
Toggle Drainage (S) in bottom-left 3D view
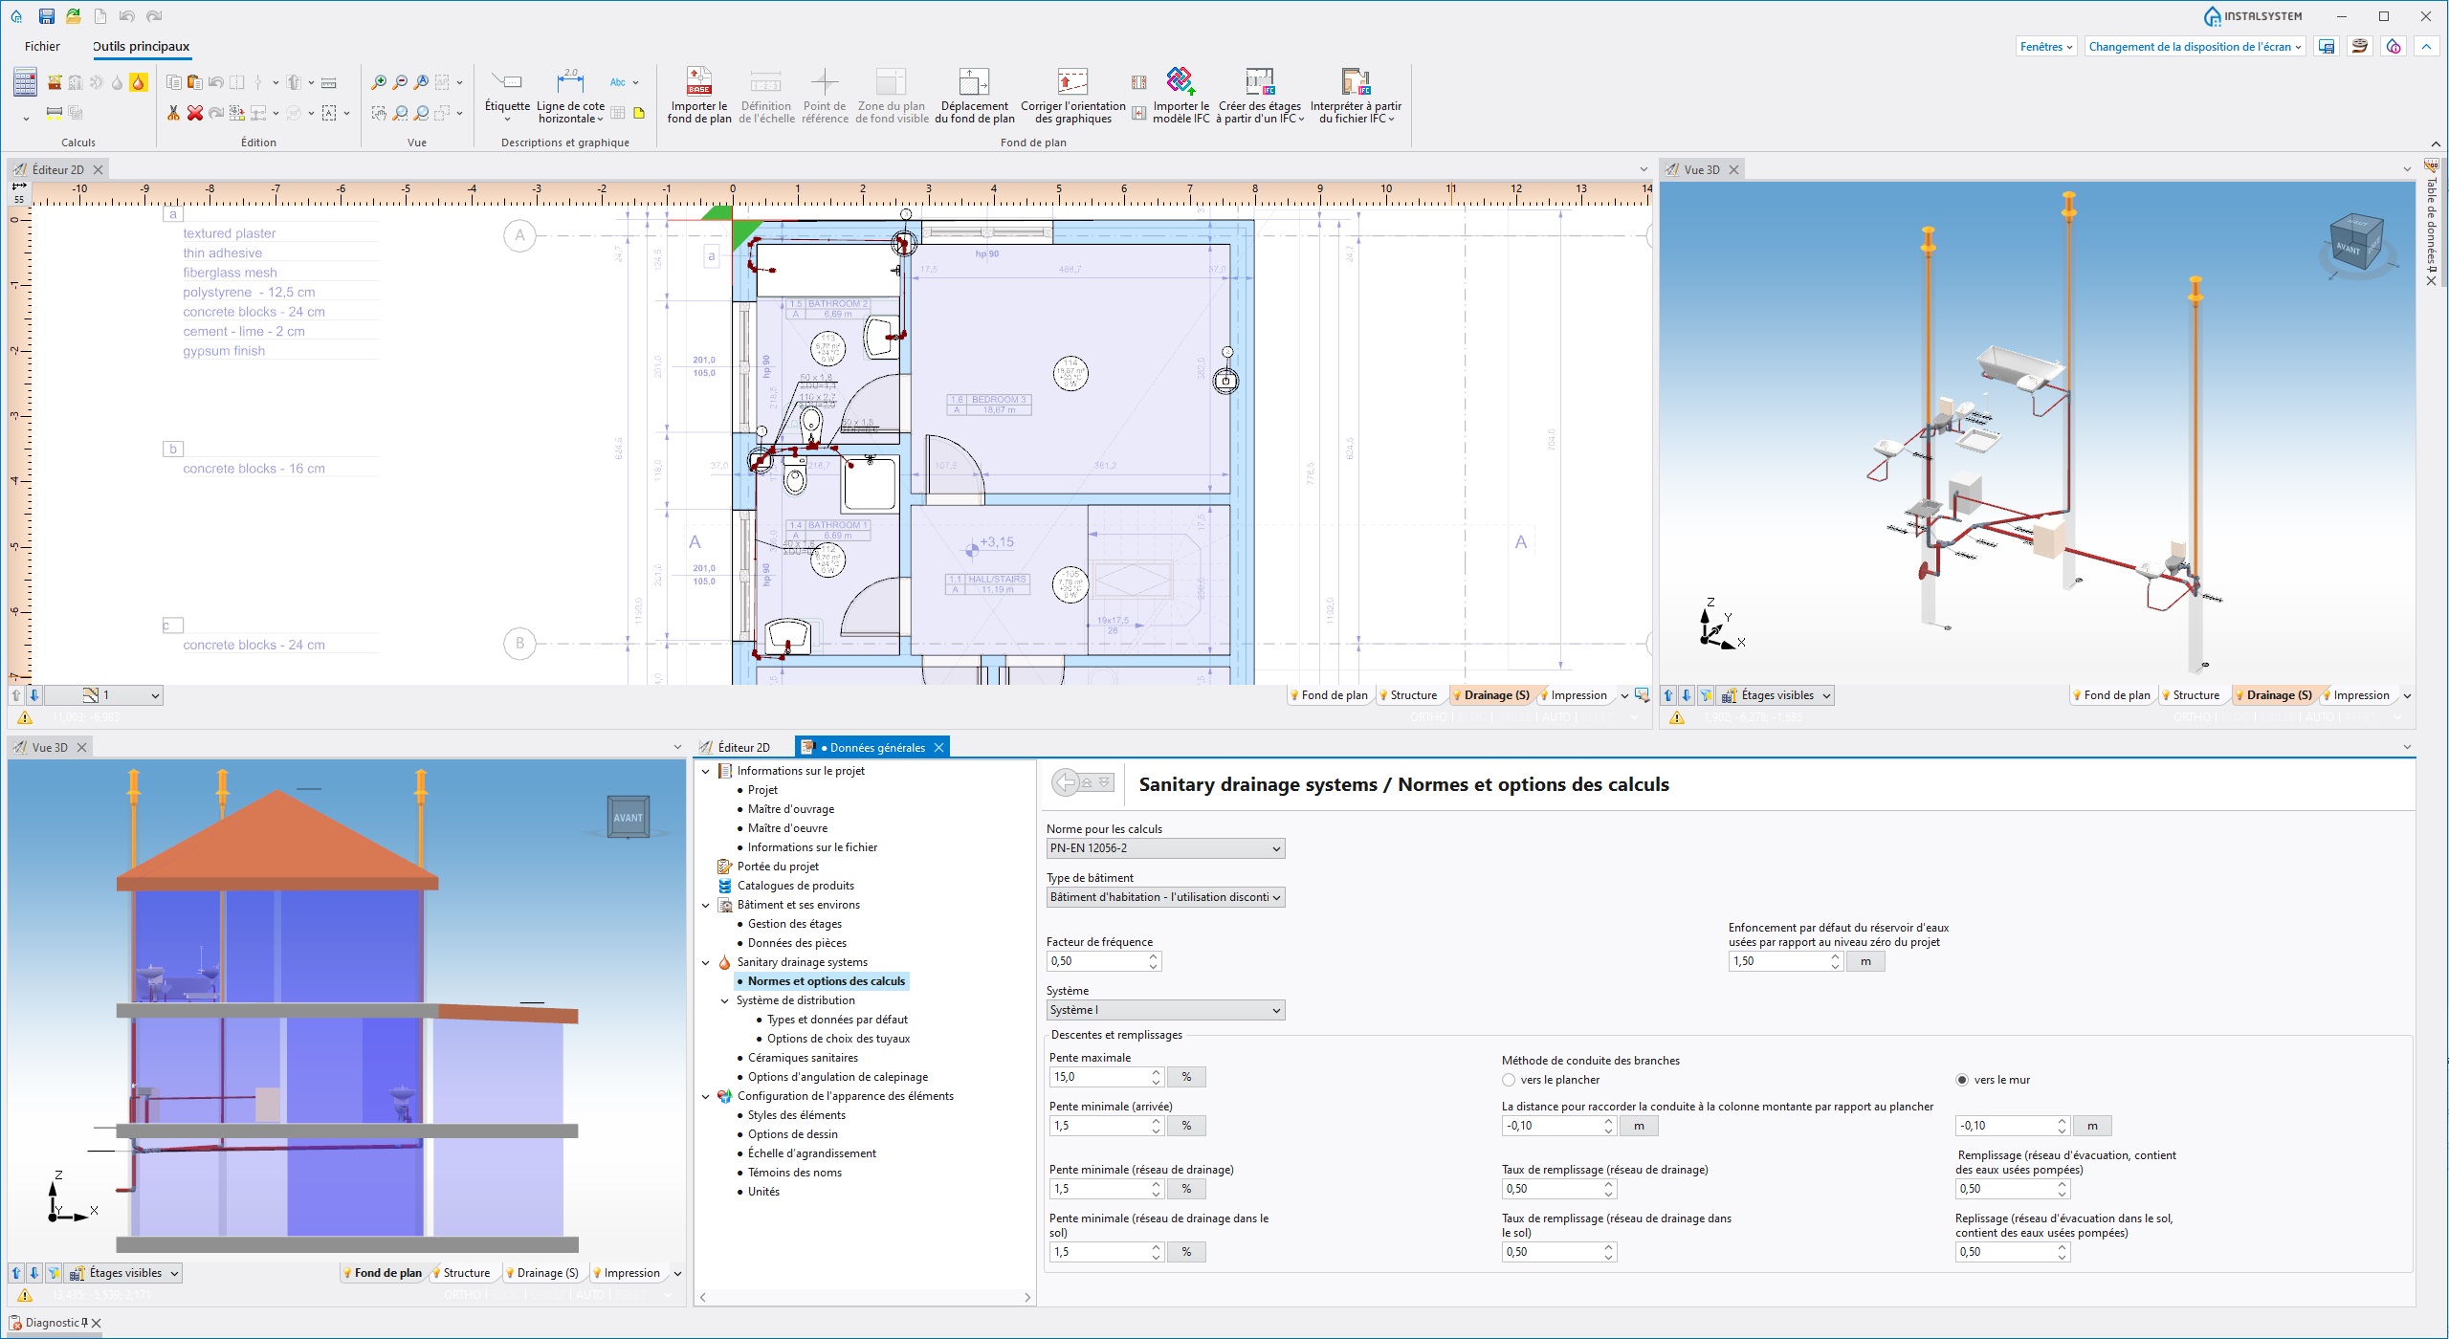coord(541,1273)
